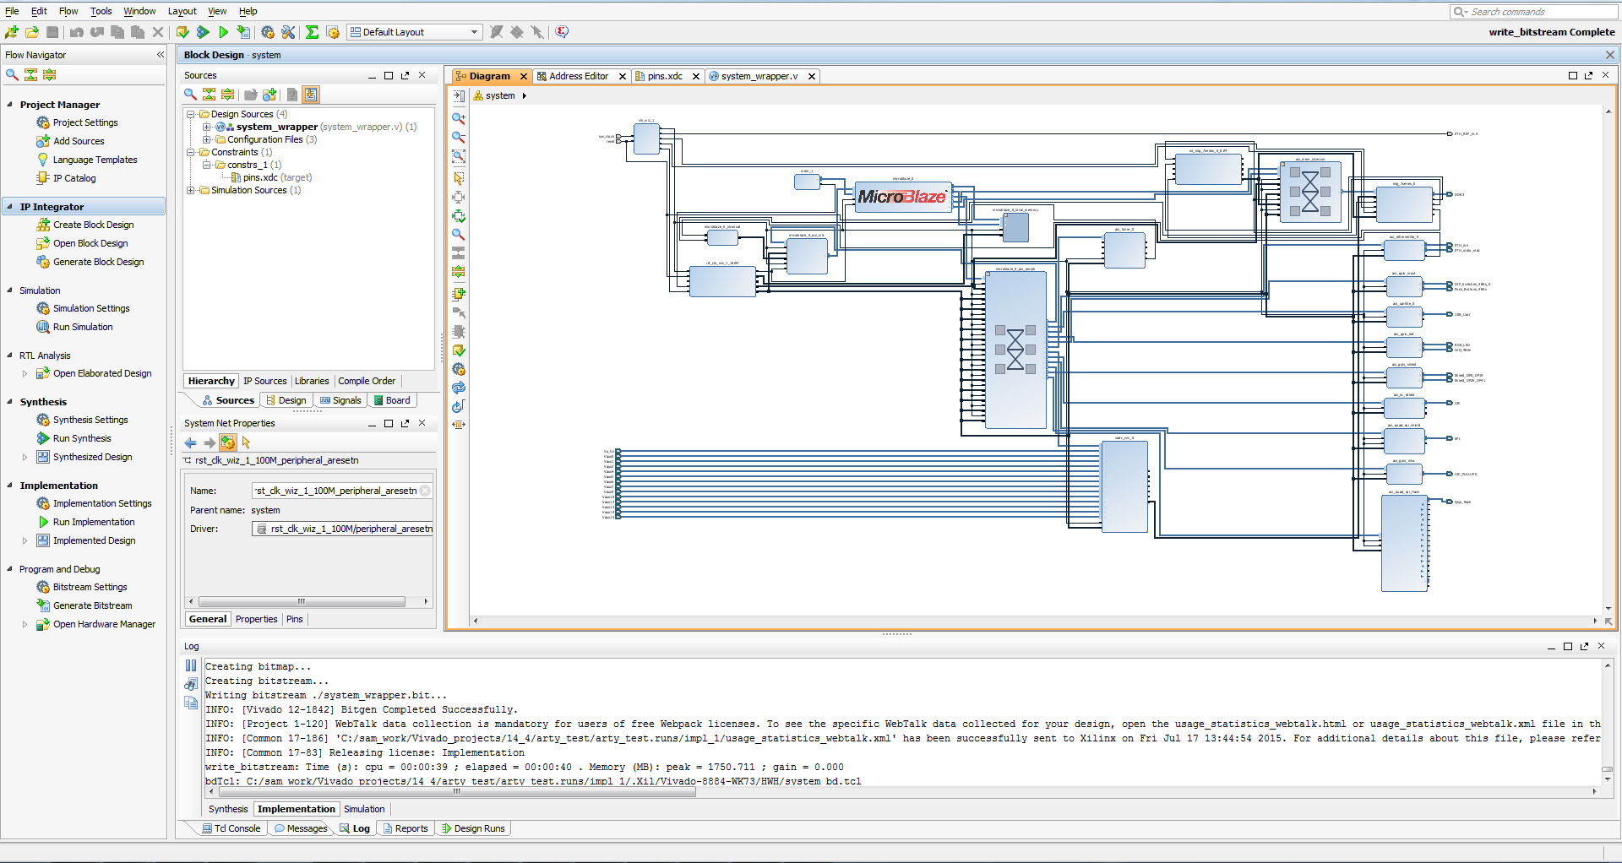Click the Open Project folder icon
Image resolution: width=1622 pixels, height=863 pixels.
click(x=32, y=32)
